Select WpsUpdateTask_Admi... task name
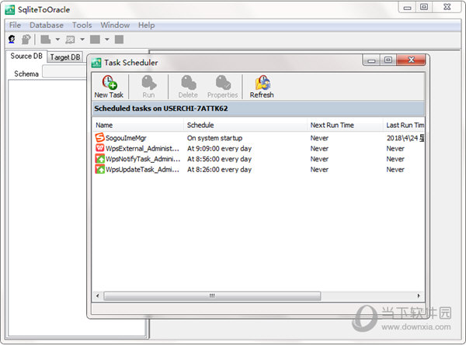This screenshot has height=345, width=466. tap(142, 170)
